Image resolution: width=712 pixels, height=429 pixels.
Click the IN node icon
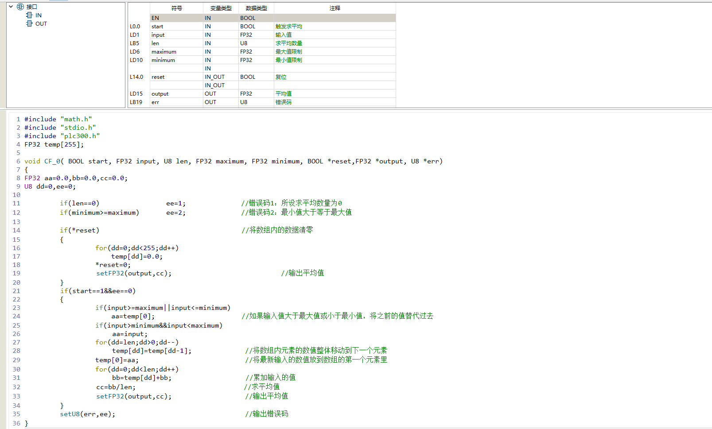29,15
